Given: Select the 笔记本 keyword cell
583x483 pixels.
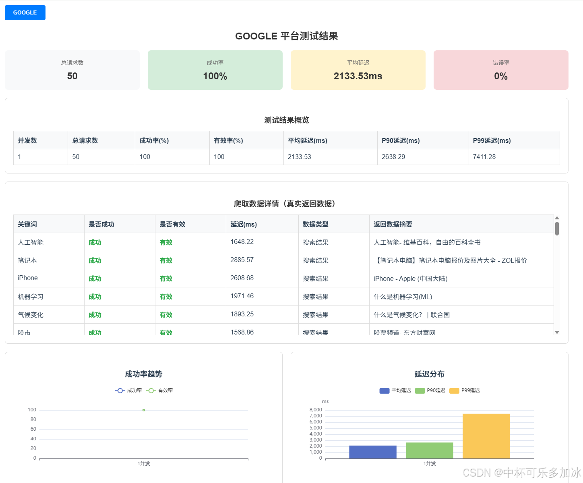Looking at the screenshot, I should (49, 260).
